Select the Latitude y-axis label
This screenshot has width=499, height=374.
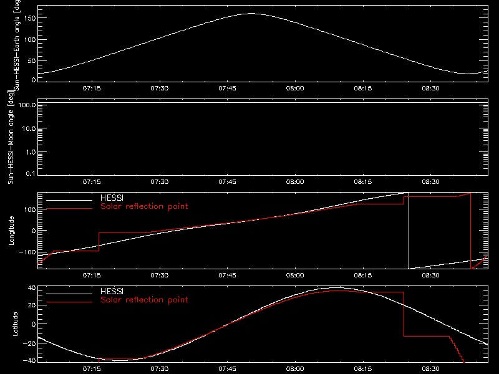pyautogui.click(x=15, y=324)
